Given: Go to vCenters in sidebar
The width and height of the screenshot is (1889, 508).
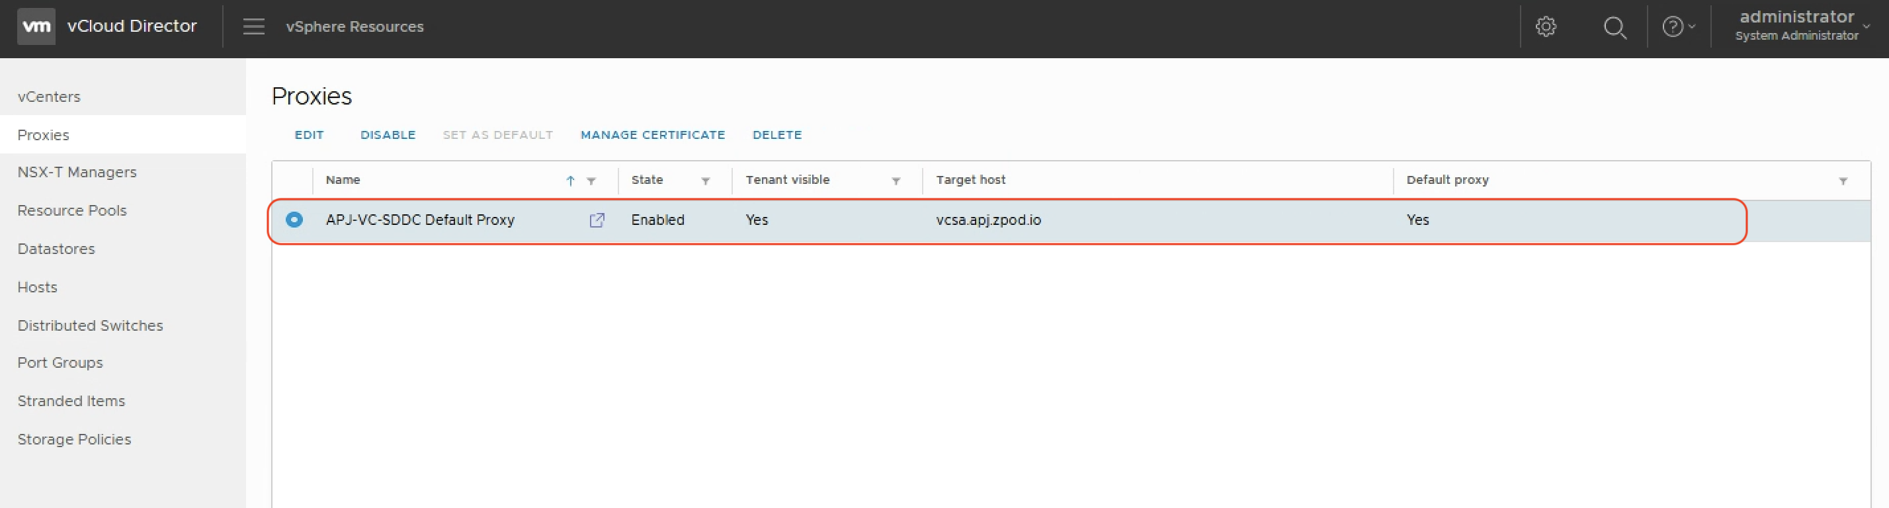Looking at the screenshot, I should click(49, 97).
